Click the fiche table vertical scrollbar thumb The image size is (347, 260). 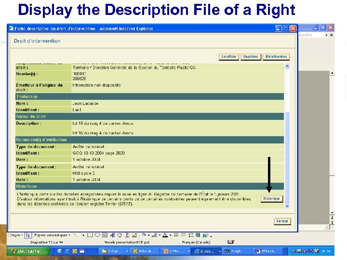(287, 157)
